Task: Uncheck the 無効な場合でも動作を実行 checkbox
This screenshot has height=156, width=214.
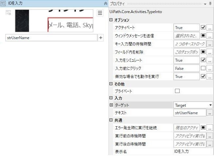Action: click(203, 76)
